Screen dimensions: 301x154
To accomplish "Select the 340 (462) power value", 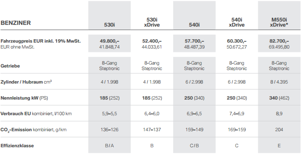I will (x=279, y=98).
